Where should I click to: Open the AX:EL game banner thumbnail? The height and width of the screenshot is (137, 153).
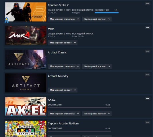coord(26,107)
